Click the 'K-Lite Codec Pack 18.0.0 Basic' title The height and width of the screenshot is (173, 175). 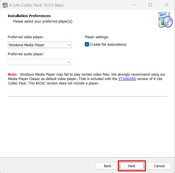(37, 5)
